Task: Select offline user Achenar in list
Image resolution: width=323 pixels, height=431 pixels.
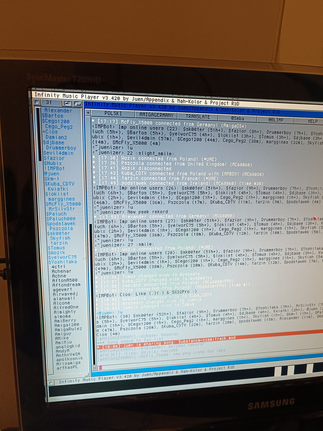Action: 61,271
